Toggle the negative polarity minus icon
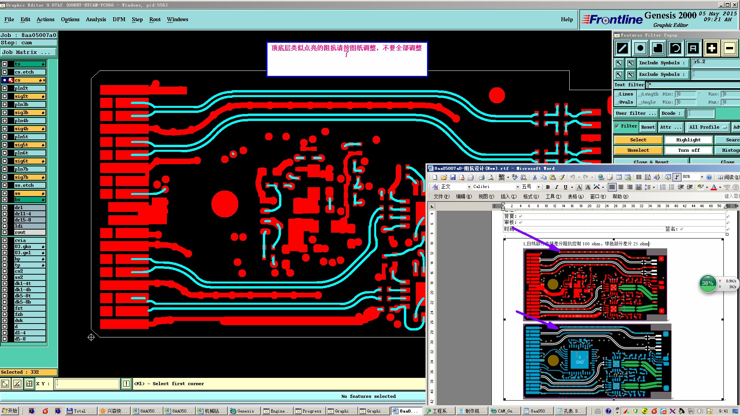Image resolution: width=740 pixels, height=416 pixels. (x=729, y=48)
